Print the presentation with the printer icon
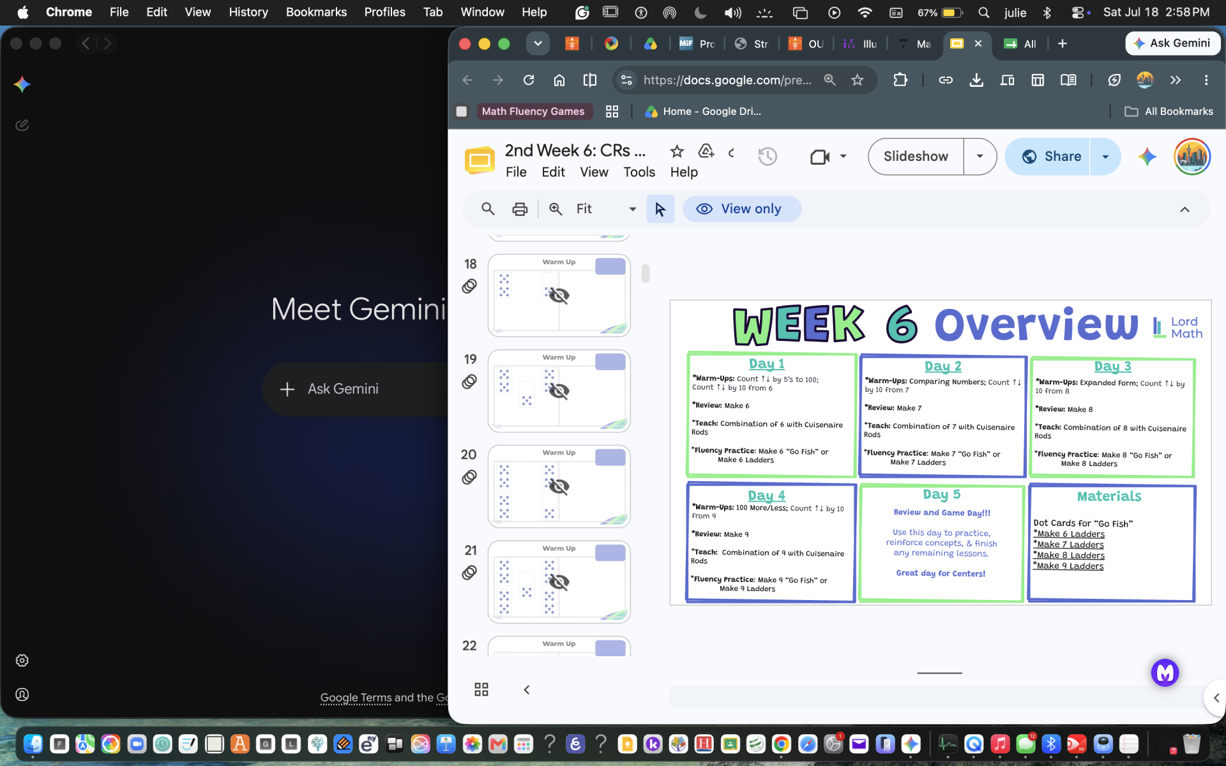1226x766 pixels. [520, 209]
